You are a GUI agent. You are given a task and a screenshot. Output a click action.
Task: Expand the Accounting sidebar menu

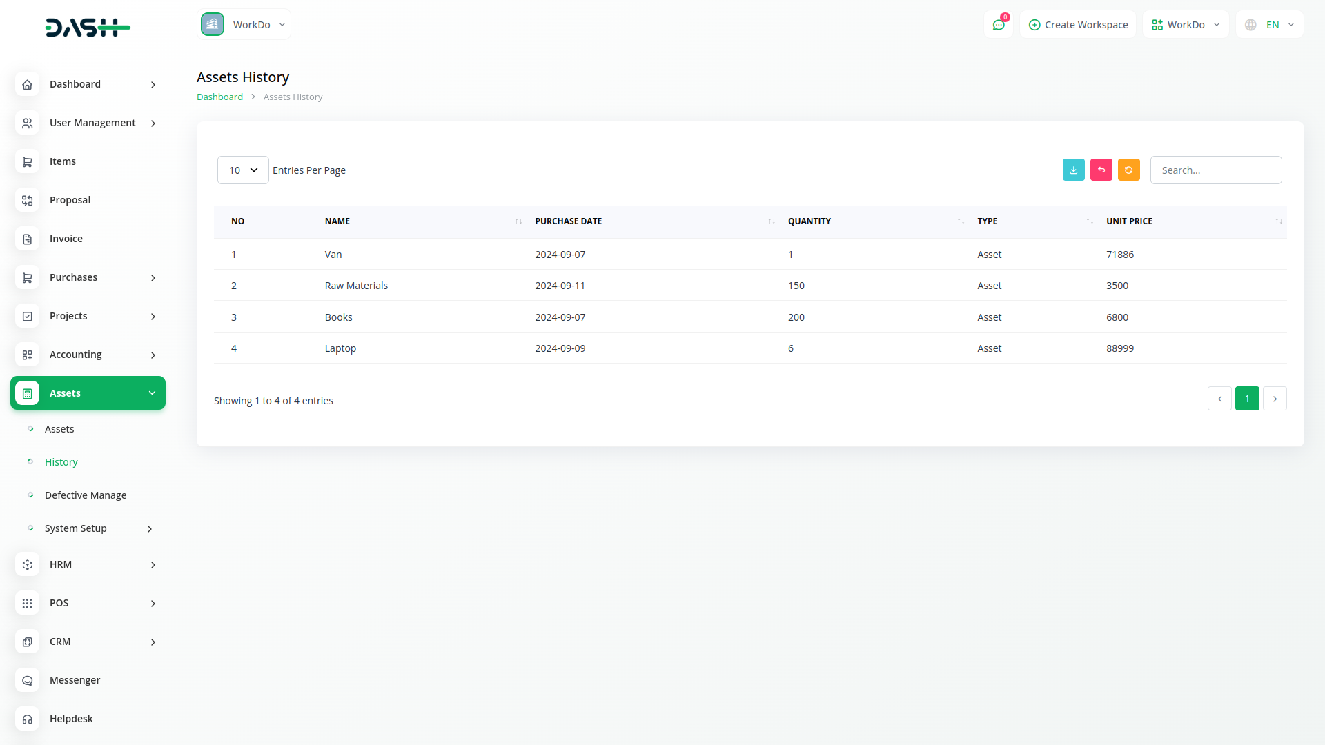point(88,355)
